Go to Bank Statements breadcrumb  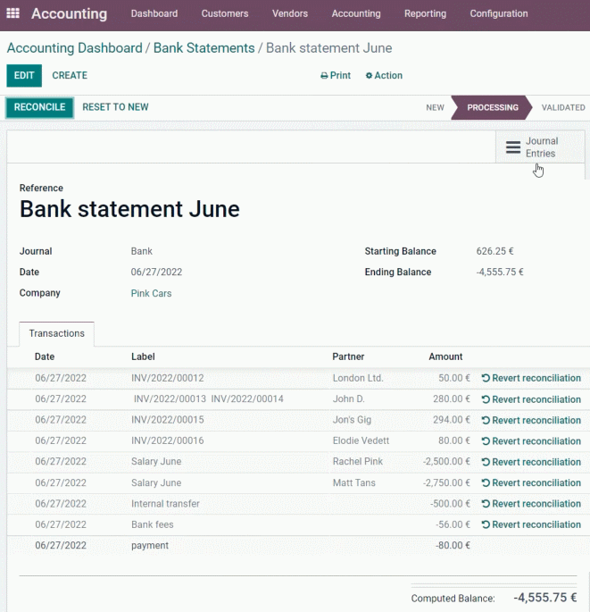(x=204, y=48)
